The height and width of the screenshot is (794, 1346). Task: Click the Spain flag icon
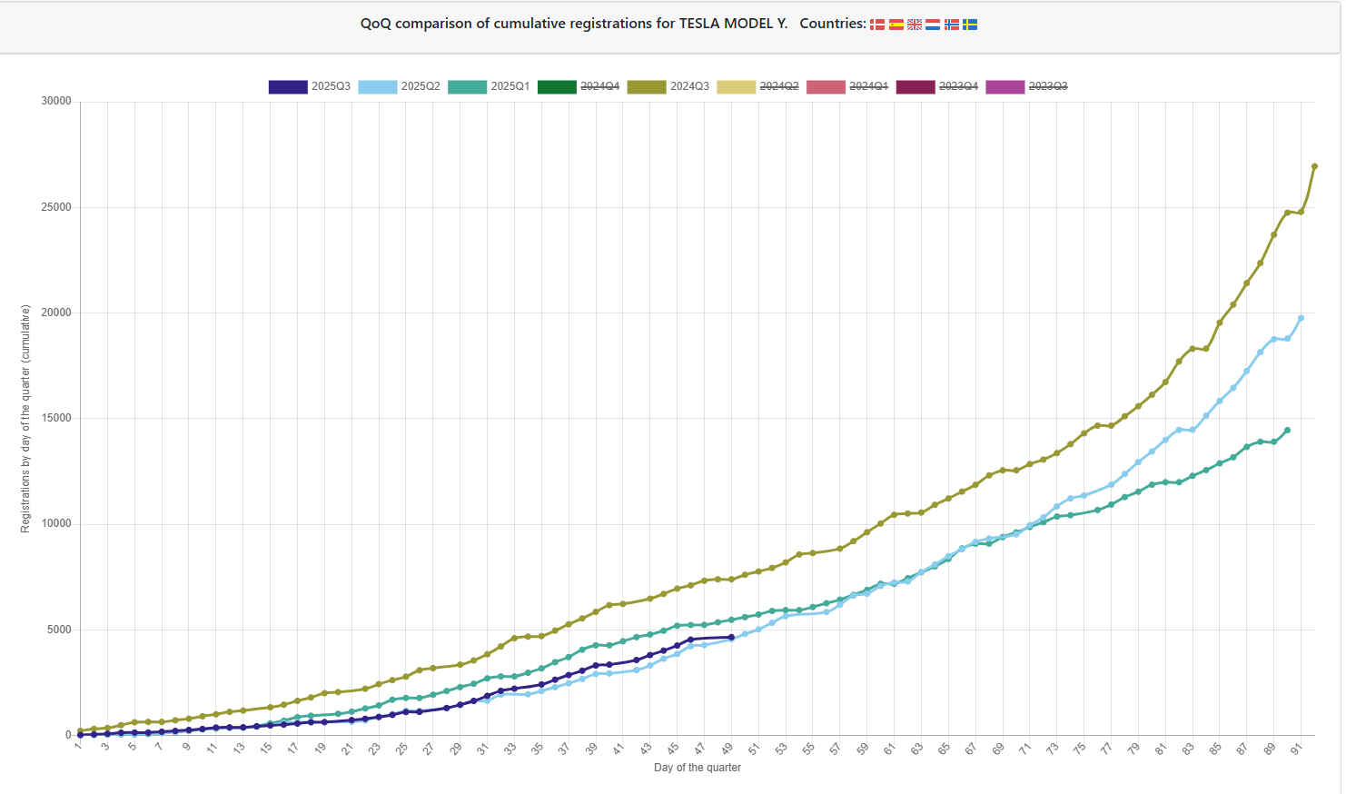click(x=896, y=25)
